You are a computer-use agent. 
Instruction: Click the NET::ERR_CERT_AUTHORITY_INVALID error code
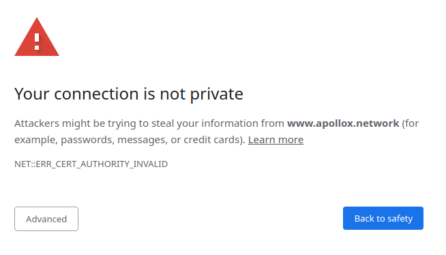(x=91, y=164)
